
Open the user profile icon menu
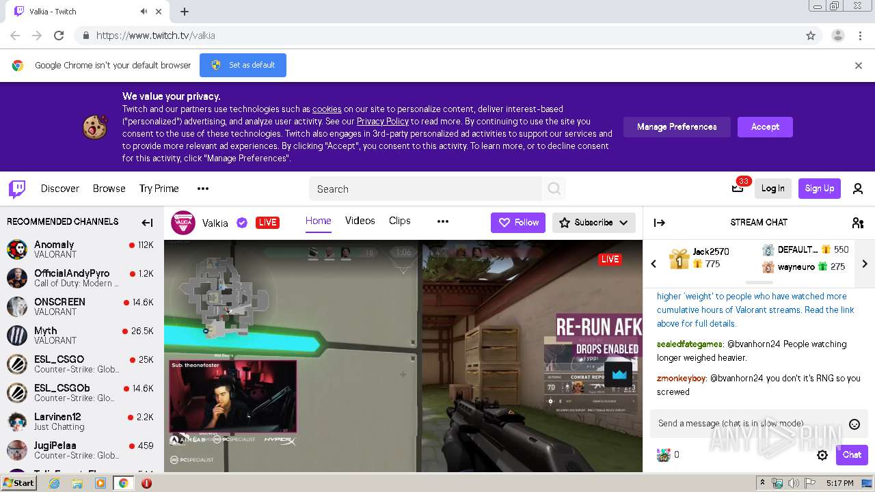(858, 189)
